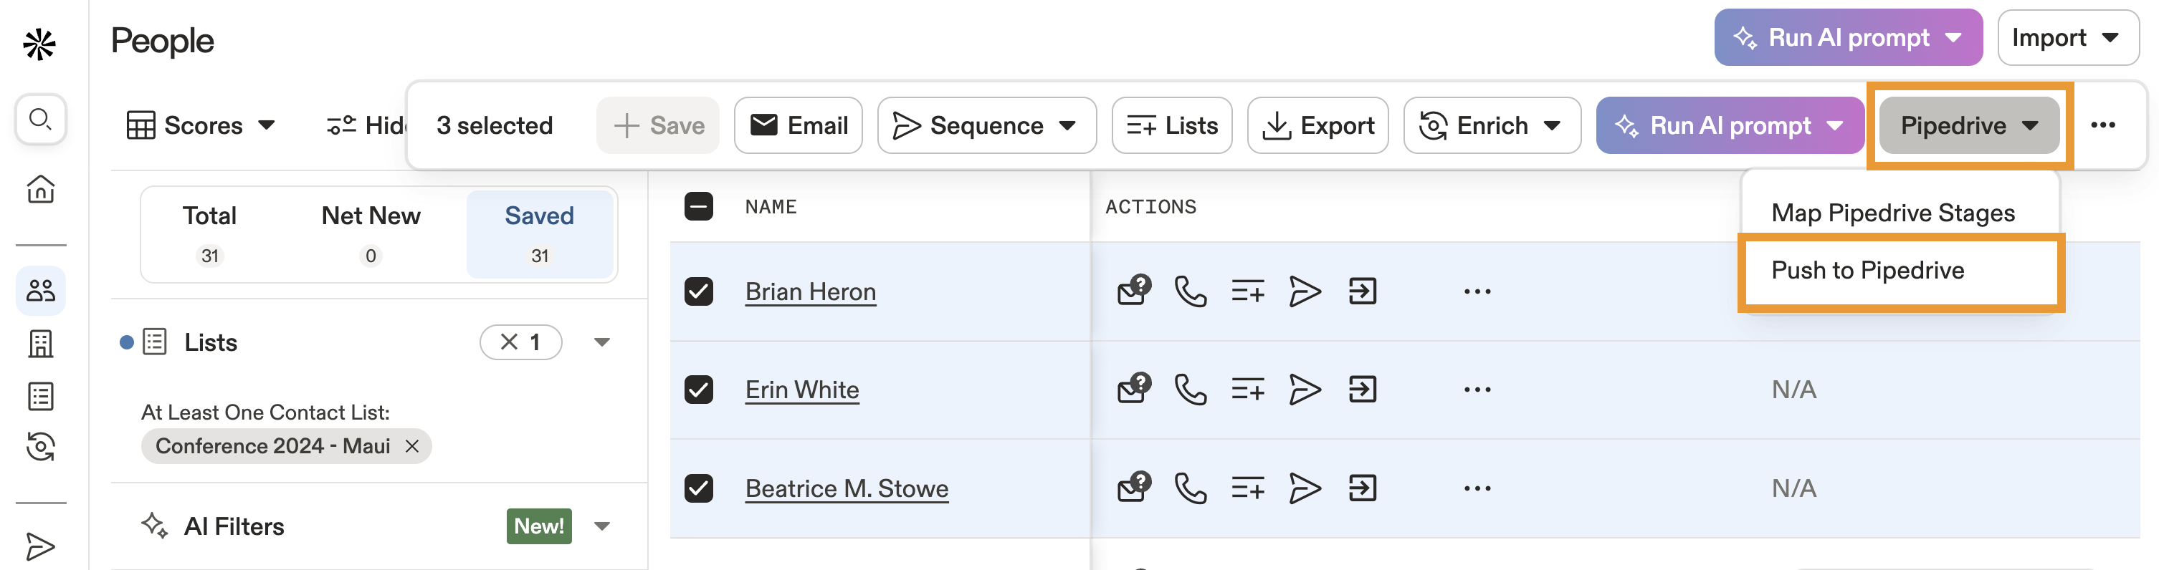Click the phone call icon for Brian Heron
Viewport: 2159px width, 570px height.
coord(1190,291)
